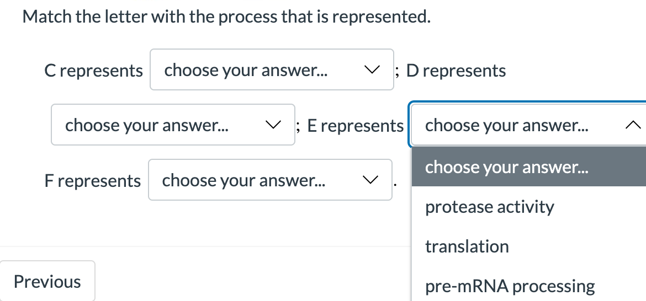Click the 'E represents' label

[355, 126]
